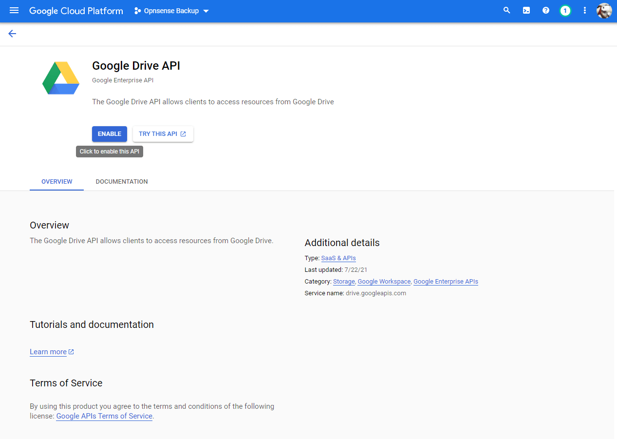Click TRY THIS API button
The image size is (617, 439).
pyautogui.click(x=163, y=134)
